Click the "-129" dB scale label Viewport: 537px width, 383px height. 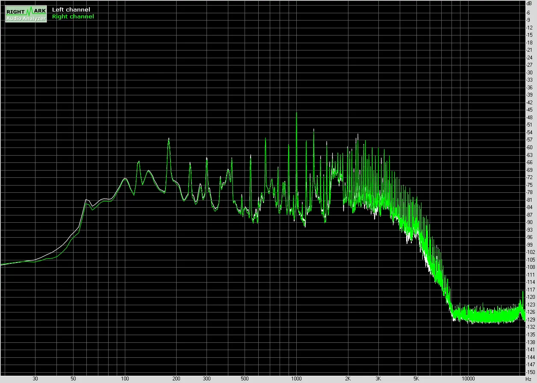coord(530,319)
